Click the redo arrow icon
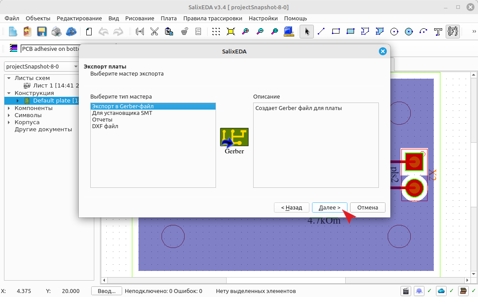This screenshot has height=297, width=478. coord(118,31)
